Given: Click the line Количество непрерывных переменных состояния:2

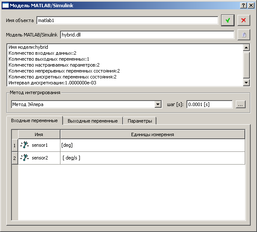Looking at the screenshot, I should click(64, 71).
